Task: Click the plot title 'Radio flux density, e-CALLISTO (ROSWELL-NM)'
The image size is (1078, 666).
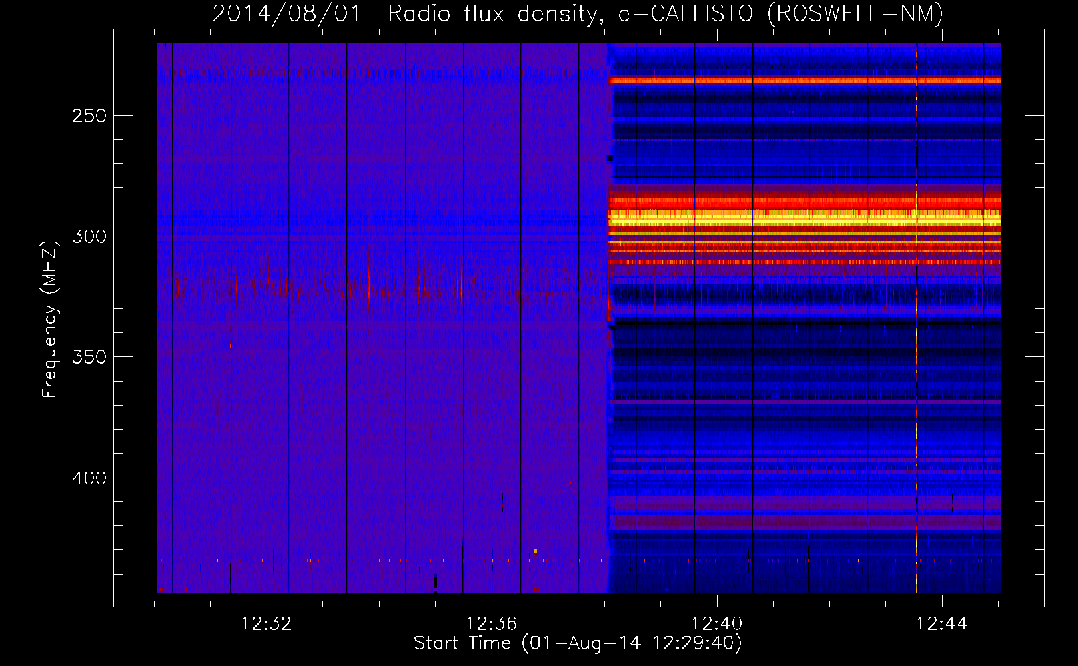Action: tap(666, 13)
